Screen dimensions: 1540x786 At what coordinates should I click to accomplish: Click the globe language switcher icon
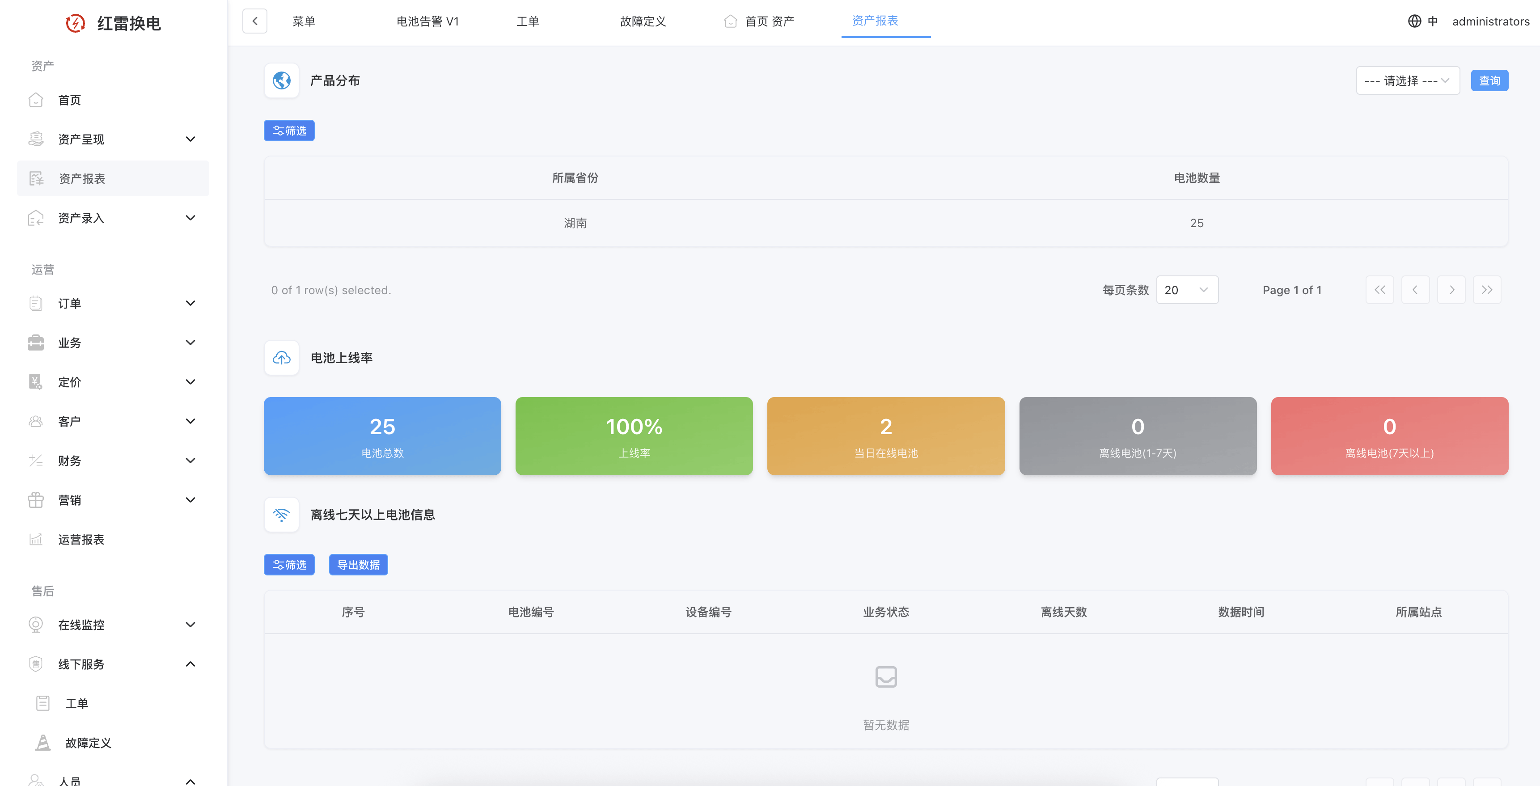pyautogui.click(x=1414, y=21)
